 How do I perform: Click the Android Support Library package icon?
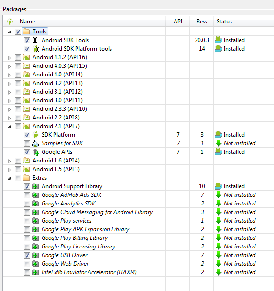point(35,186)
